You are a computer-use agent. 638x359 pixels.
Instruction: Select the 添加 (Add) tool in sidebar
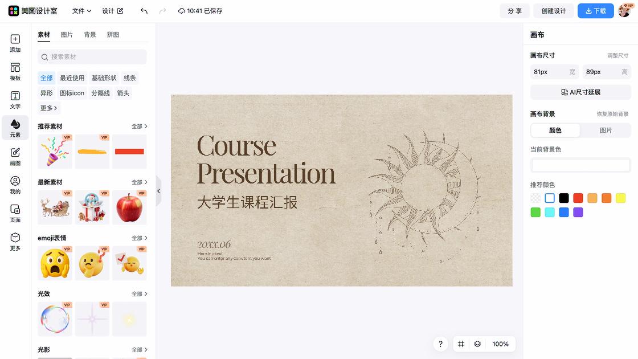click(x=15, y=44)
